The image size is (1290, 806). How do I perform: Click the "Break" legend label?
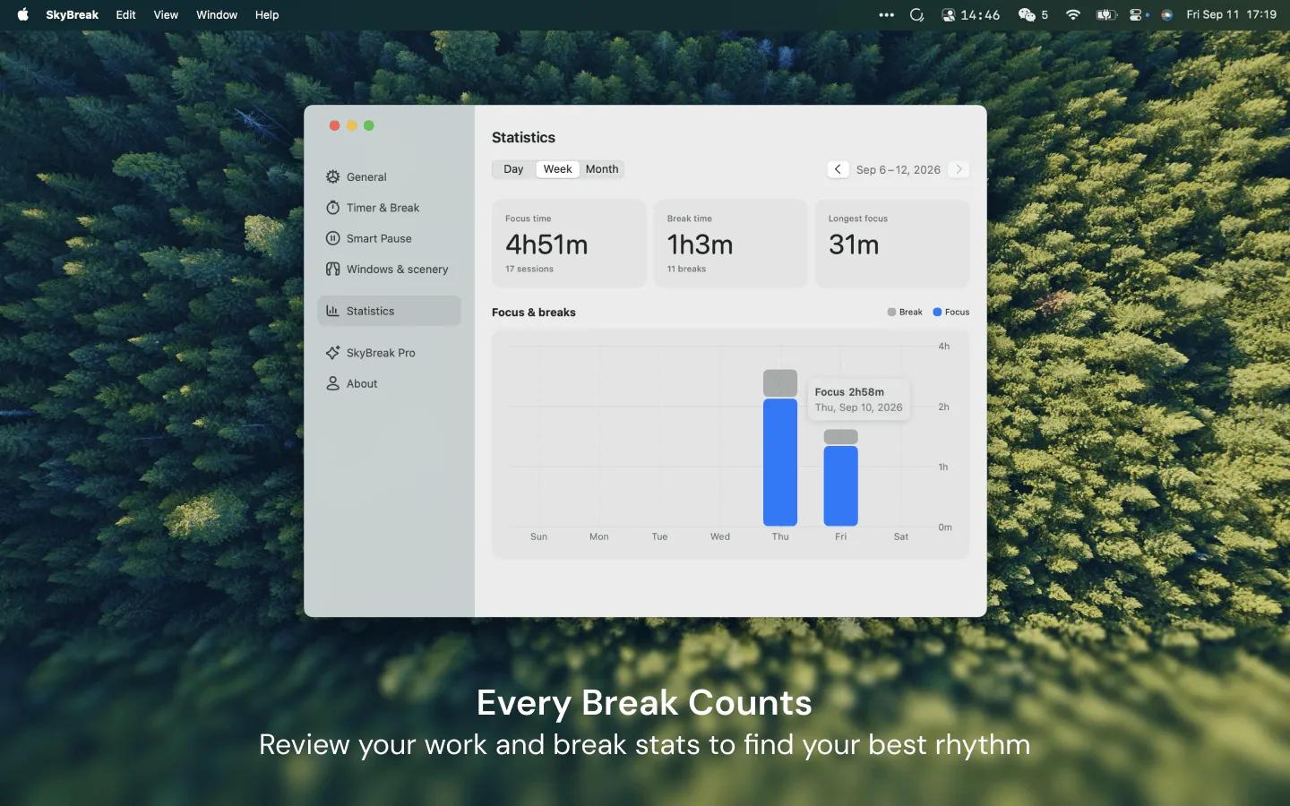point(911,312)
